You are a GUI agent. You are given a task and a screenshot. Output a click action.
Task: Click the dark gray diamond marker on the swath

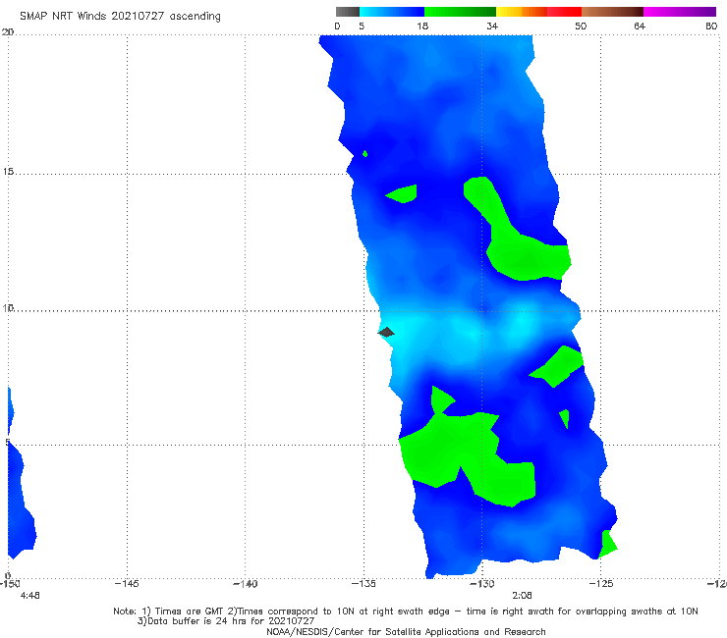(x=386, y=332)
